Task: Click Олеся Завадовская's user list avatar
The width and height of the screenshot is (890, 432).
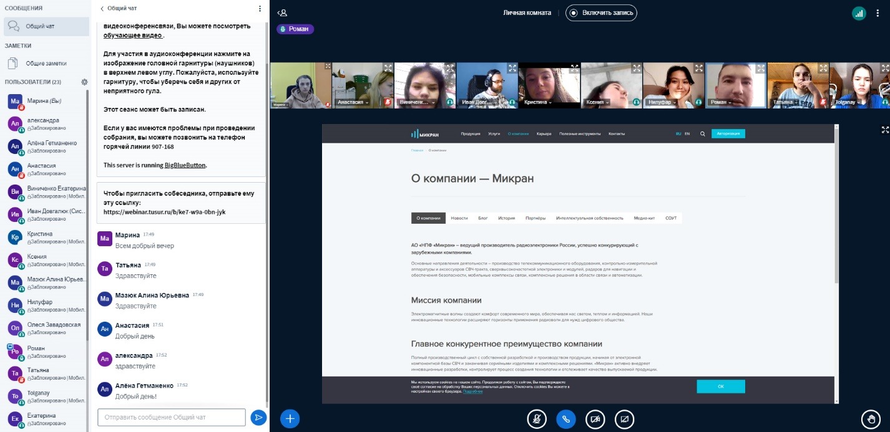Action: pyautogui.click(x=16, y=328)
